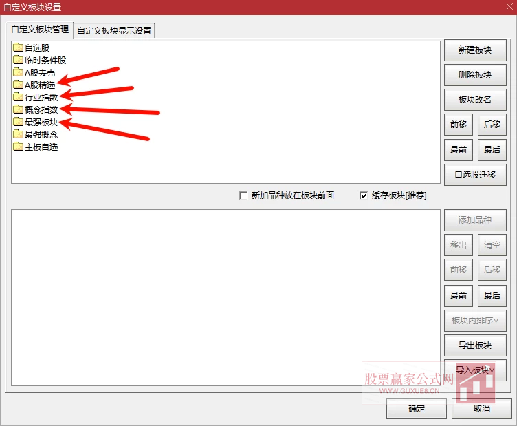
Task: Select the 最强板块 block name
Action: coord(41,122)
